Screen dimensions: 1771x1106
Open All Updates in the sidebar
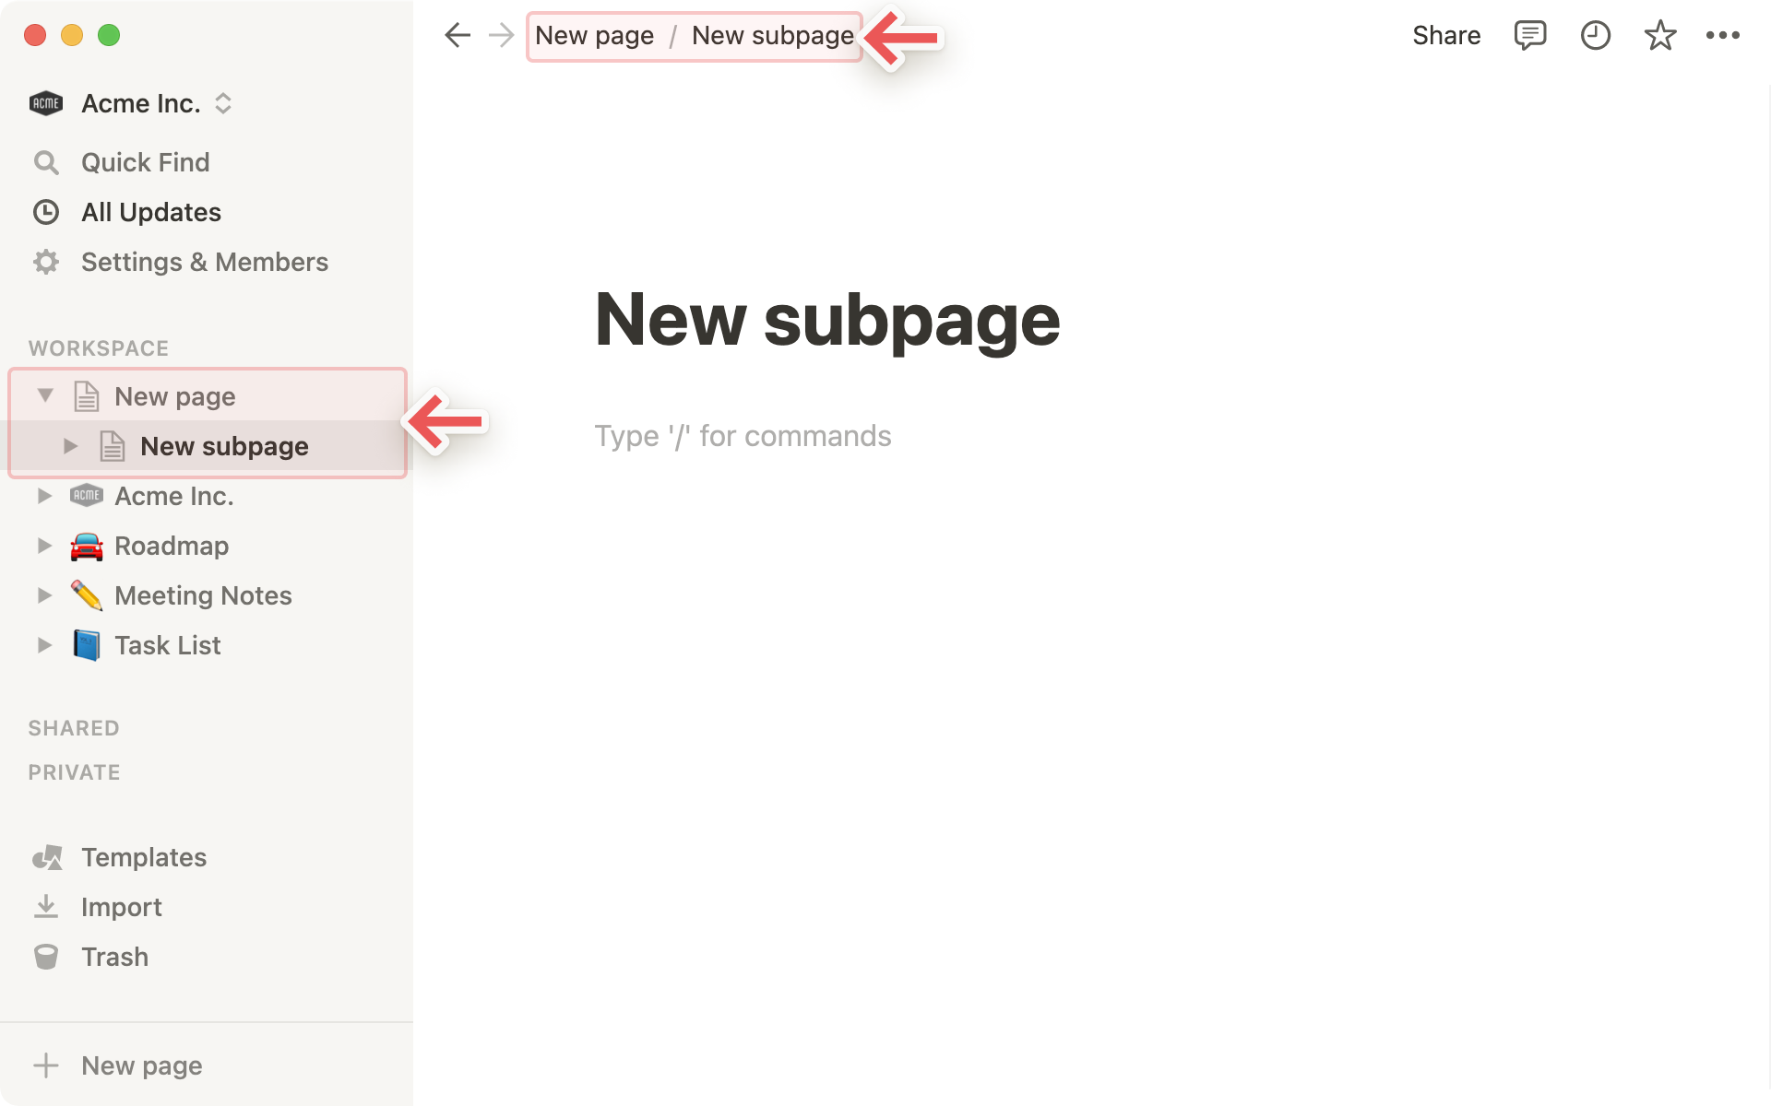pyautogui.click(x=151, y=213)
